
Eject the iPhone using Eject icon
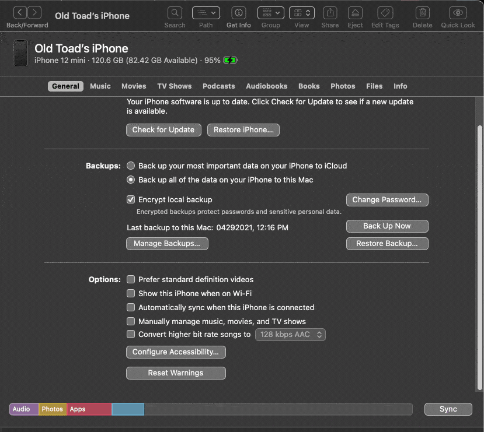pyautogui.click(x=356, y=13)
